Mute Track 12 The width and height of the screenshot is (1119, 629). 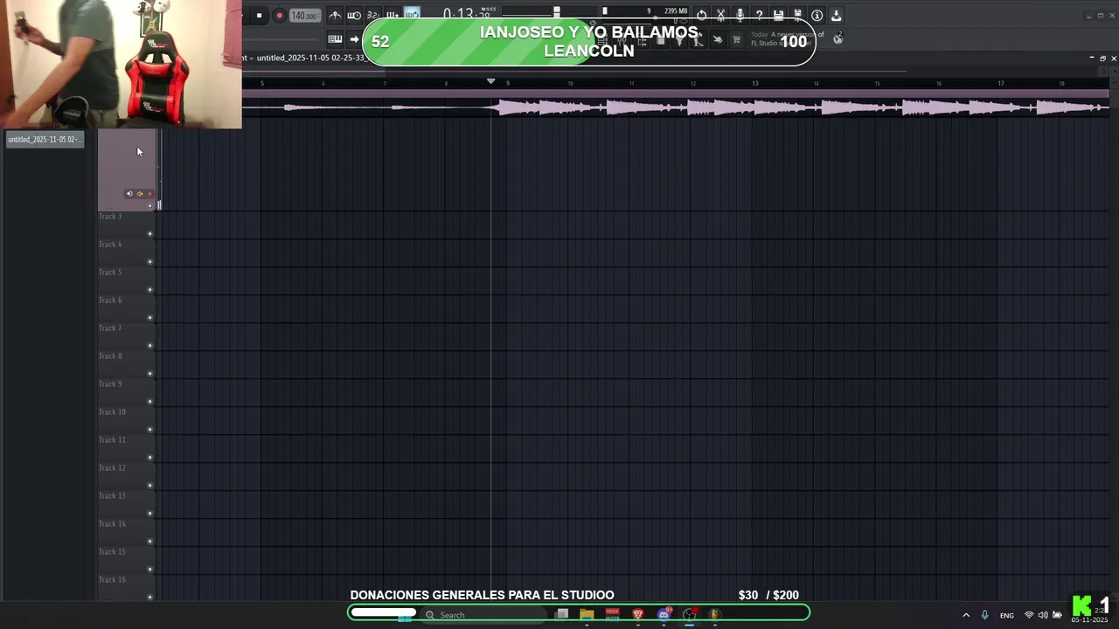[x=149, y=486]
